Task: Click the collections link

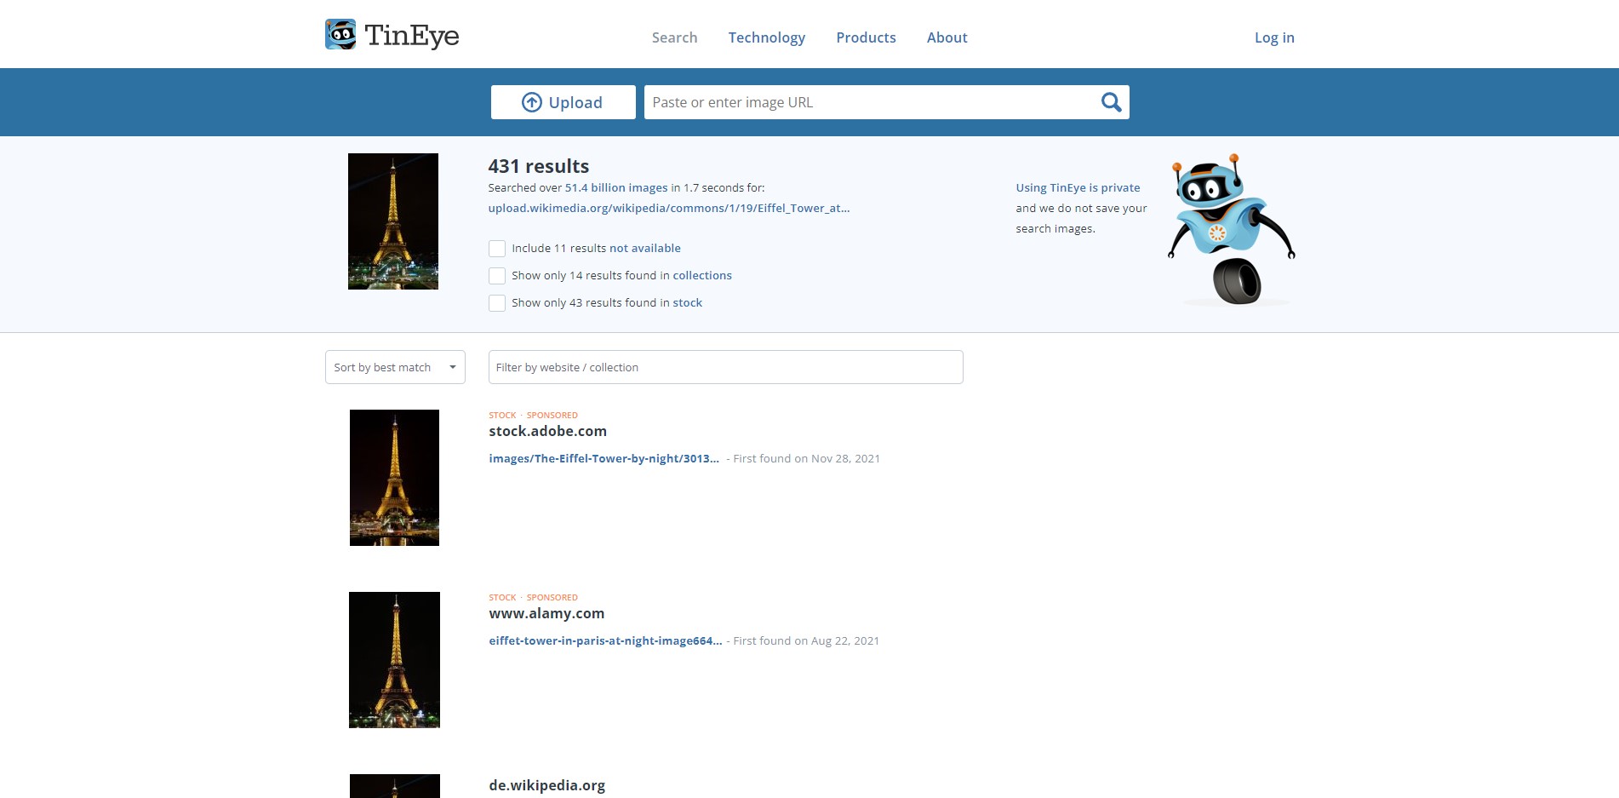Action: [702, 276]
